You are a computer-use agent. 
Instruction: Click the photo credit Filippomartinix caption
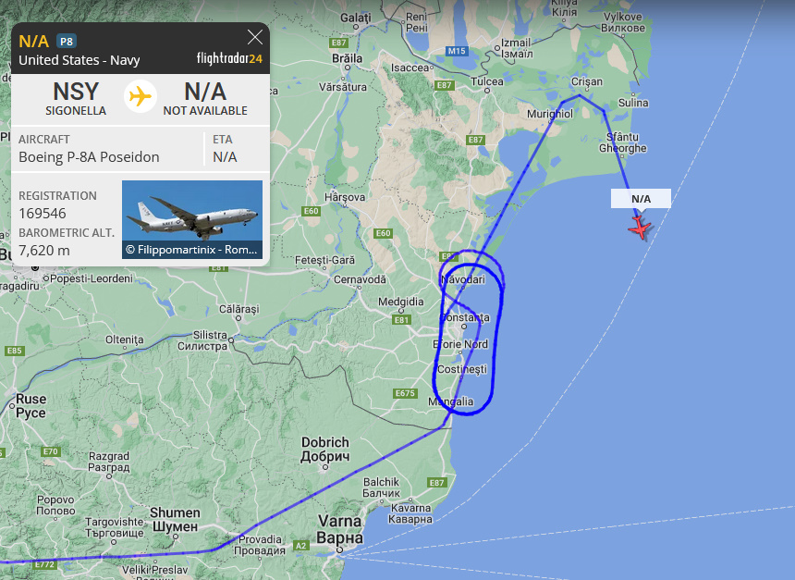click(x=192, y=250)
